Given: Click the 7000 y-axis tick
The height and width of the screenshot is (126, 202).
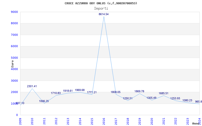Looking at the screenshot, I should [x=14, y=35].
